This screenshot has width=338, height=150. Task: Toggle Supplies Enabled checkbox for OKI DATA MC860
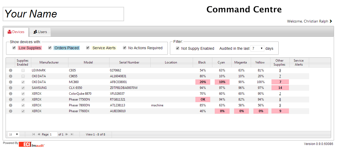point(23,82)
